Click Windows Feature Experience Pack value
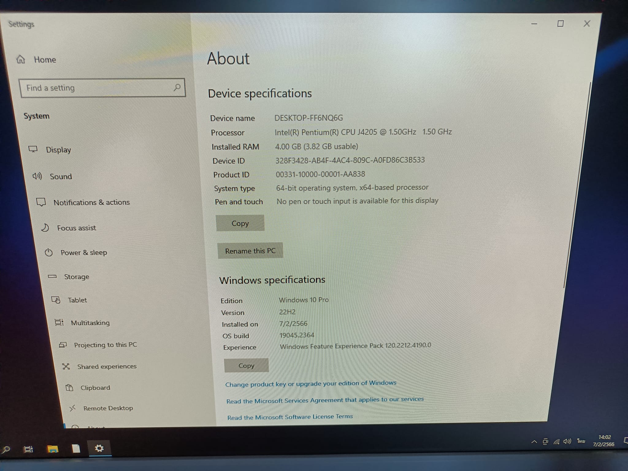Image resolution: width=628 pixels, height=471 pixels. click(355, 346)
